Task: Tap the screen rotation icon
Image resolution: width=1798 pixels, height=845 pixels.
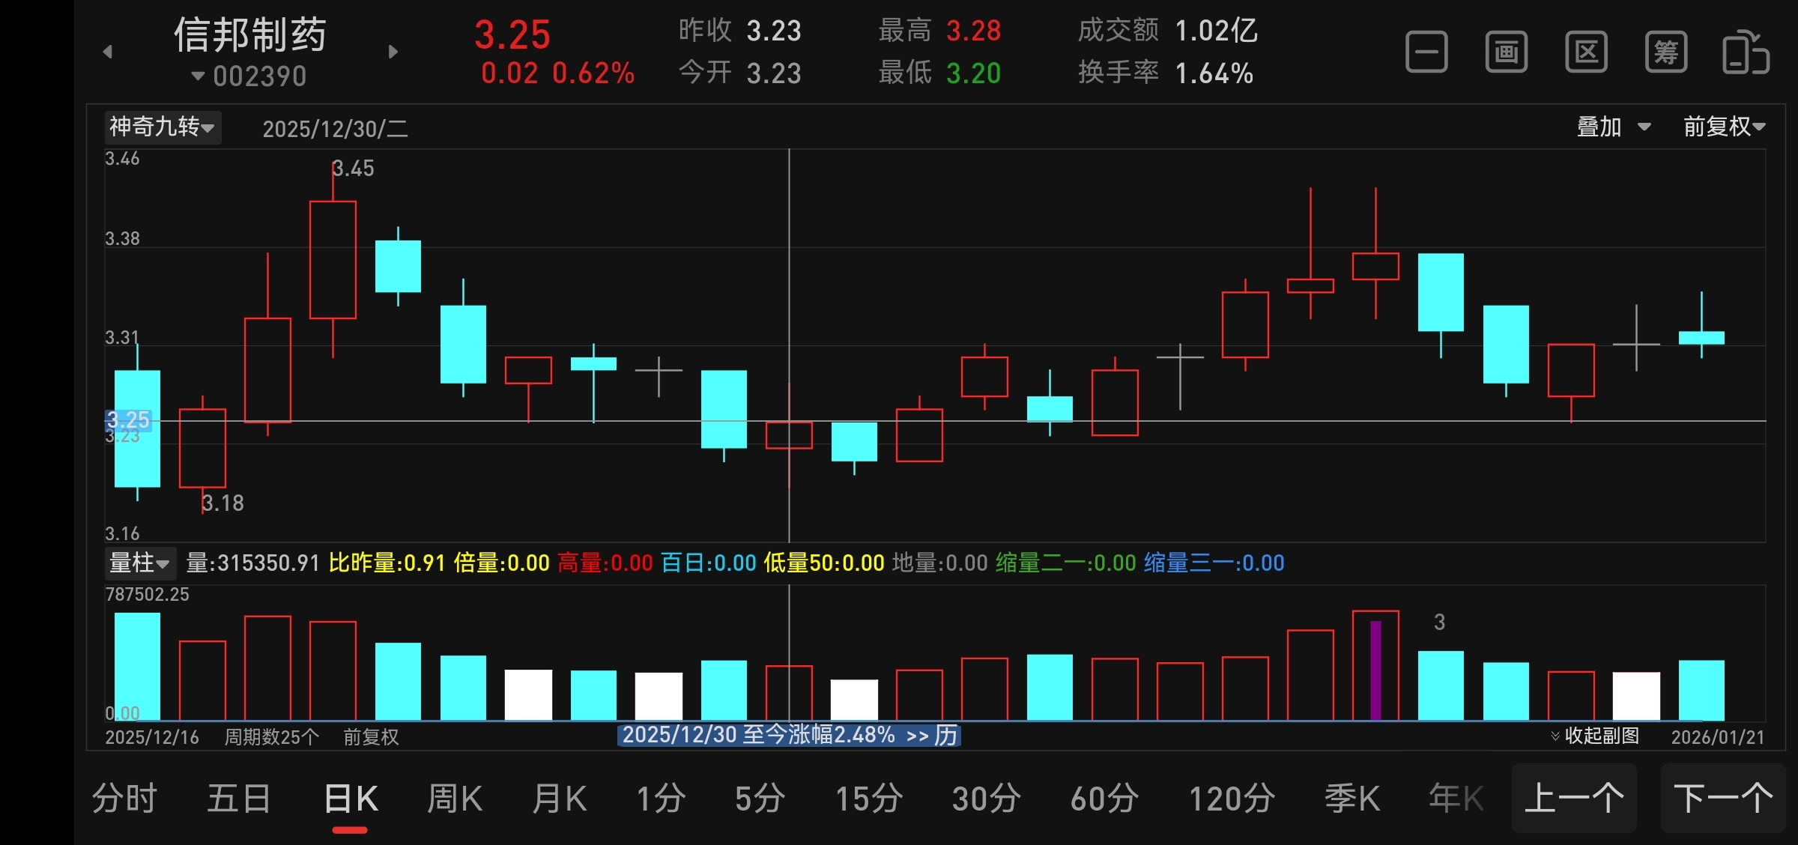Action: click(1746, 52)
